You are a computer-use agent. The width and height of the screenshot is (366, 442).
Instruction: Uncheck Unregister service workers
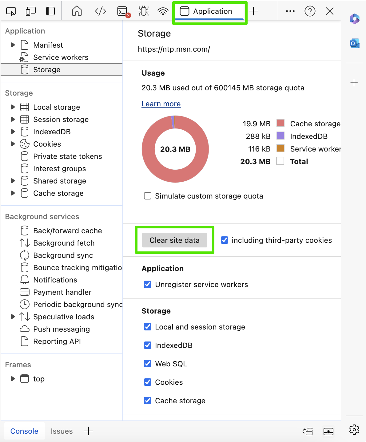coord(148,284)
